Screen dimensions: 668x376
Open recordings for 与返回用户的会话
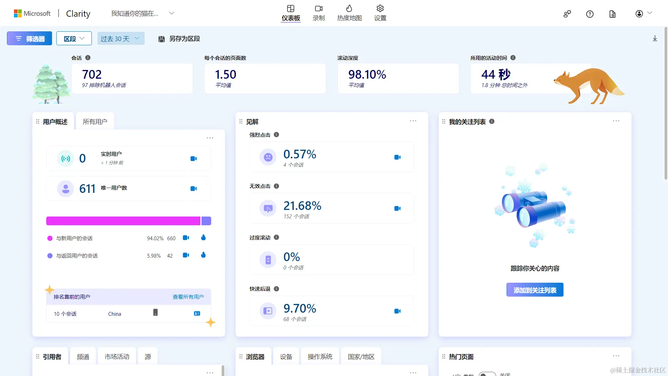(186, 255)
